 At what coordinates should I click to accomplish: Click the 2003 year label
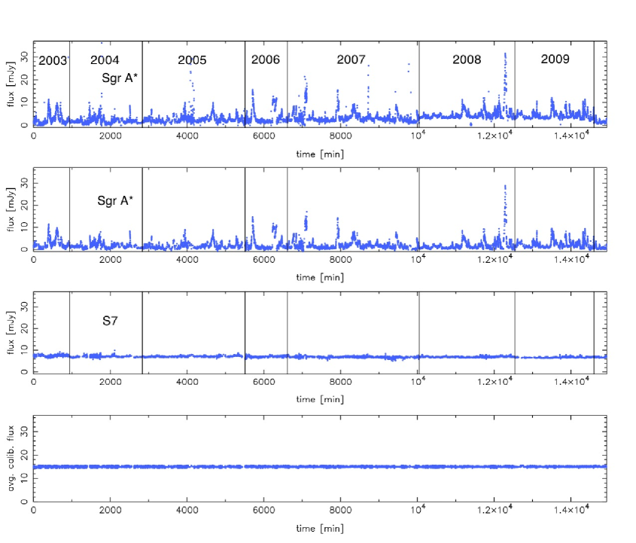53,61
